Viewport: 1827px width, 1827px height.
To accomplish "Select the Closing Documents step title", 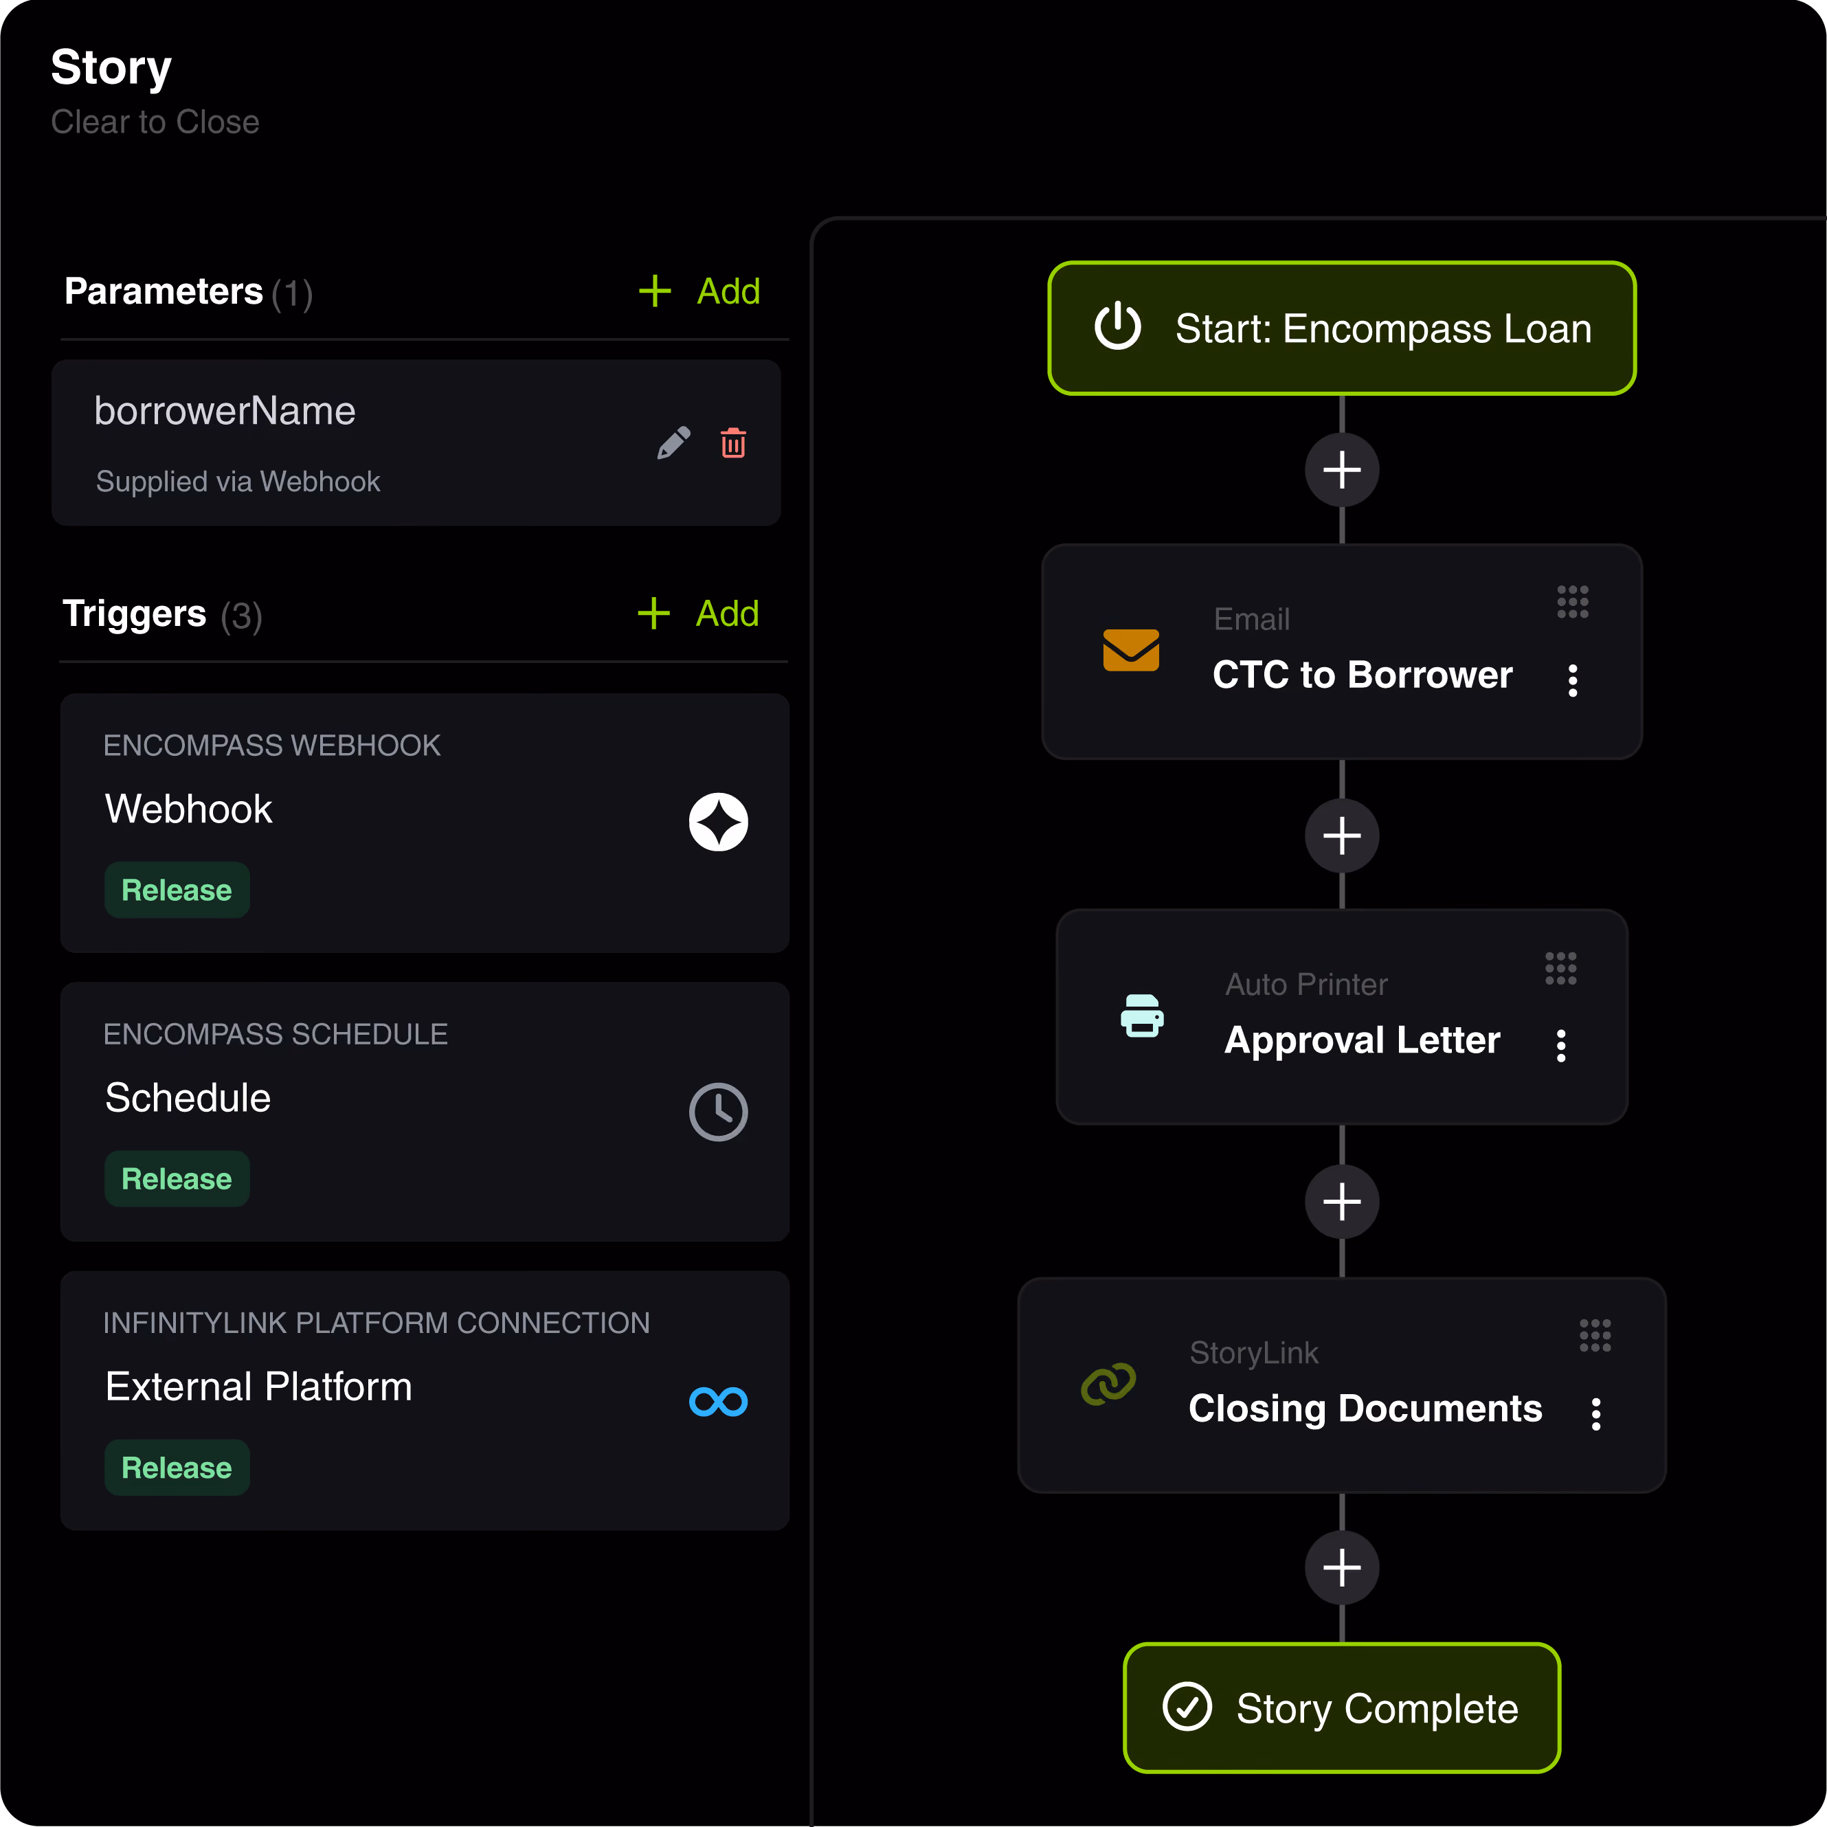I will tap(1365, 1409).
